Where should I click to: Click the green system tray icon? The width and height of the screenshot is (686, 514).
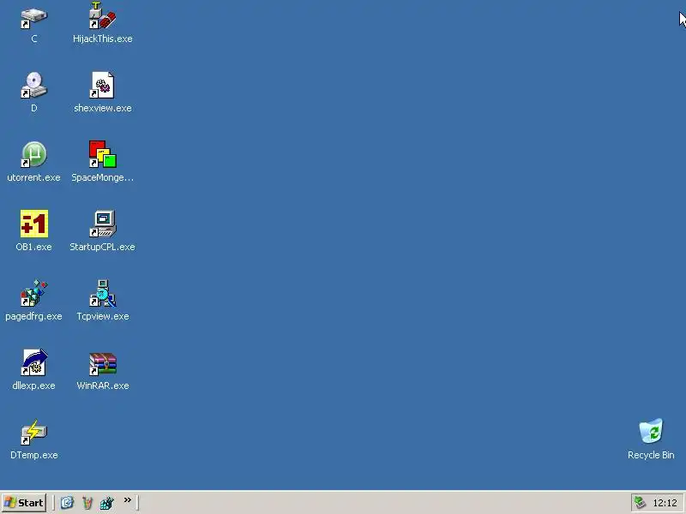pyautogui.click(x=641, y=503)
